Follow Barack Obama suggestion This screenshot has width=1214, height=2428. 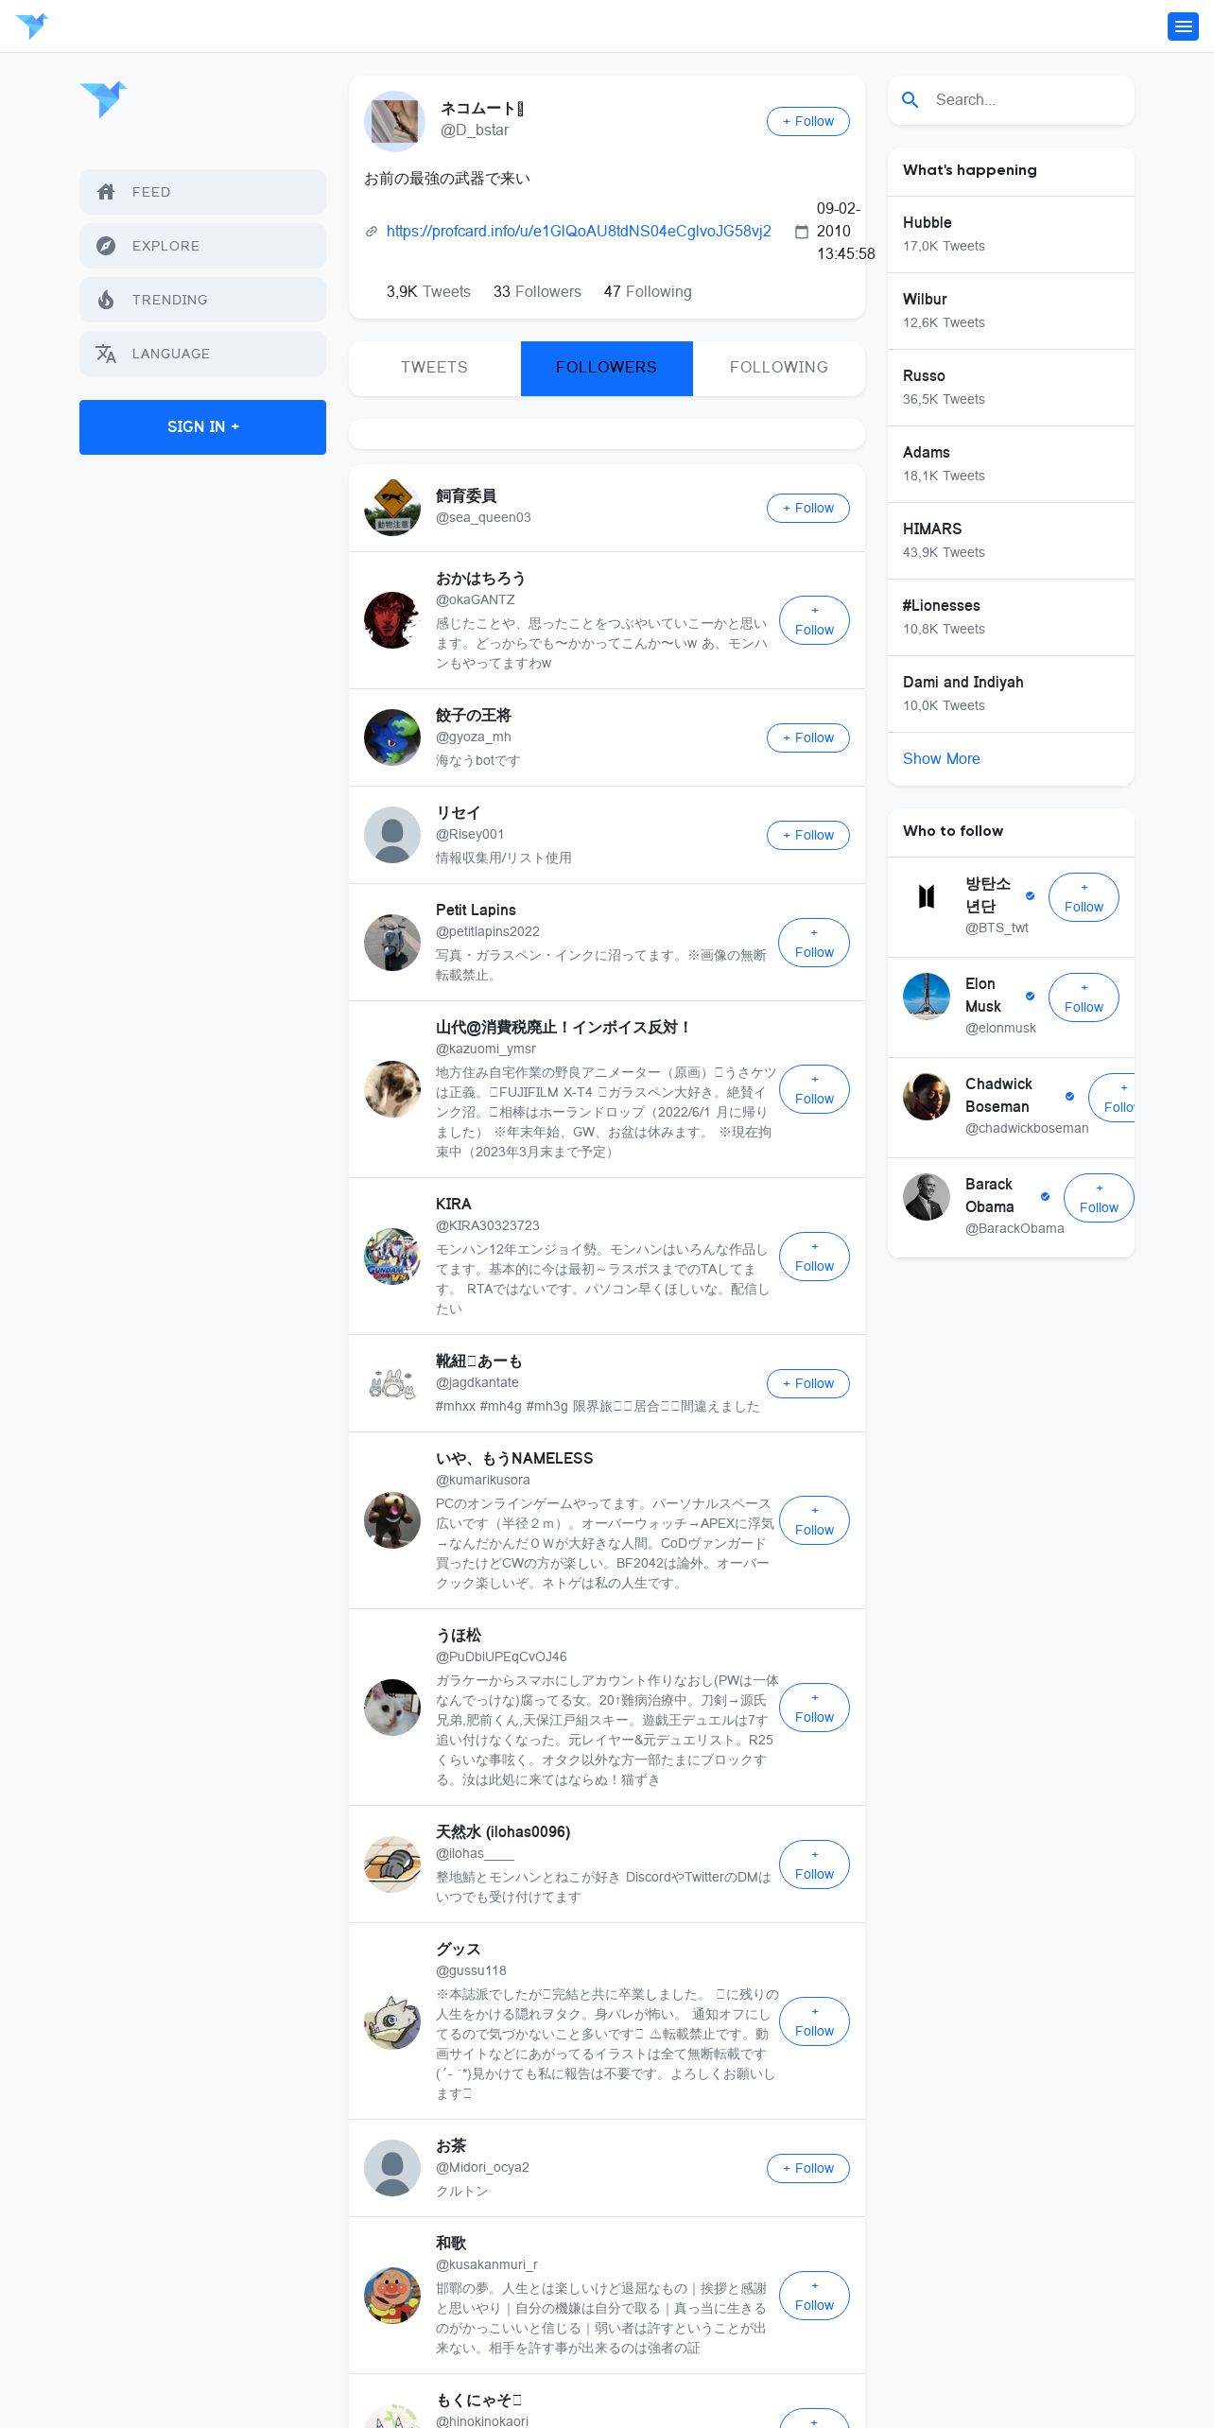pos(1099,1198)
